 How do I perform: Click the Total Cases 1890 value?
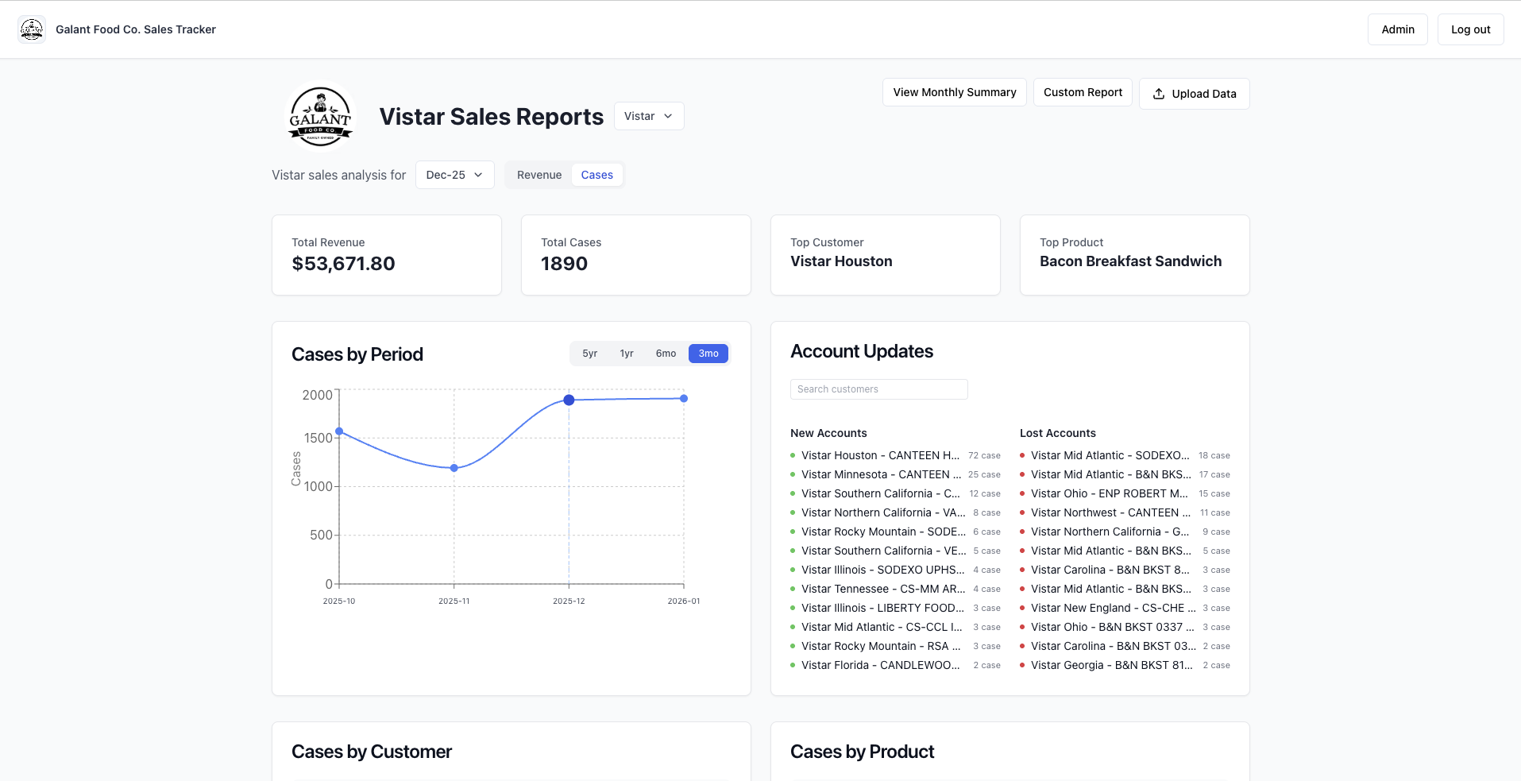[x=564, y=264]
